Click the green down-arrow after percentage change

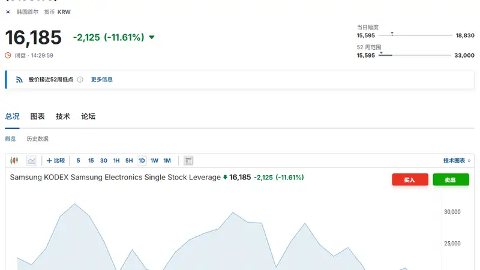pos(152,37)
